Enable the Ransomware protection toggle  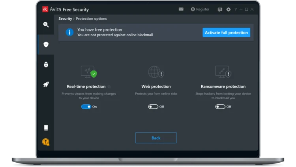[x=220, y=107]
